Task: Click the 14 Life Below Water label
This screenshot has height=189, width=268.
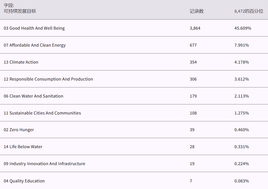Action: 23,147
